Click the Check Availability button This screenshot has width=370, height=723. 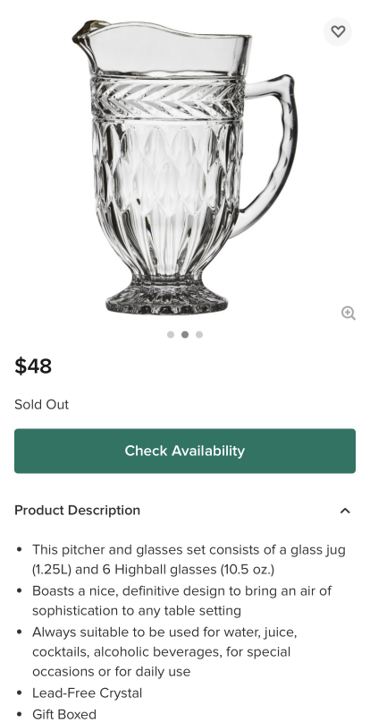[185, 451]
